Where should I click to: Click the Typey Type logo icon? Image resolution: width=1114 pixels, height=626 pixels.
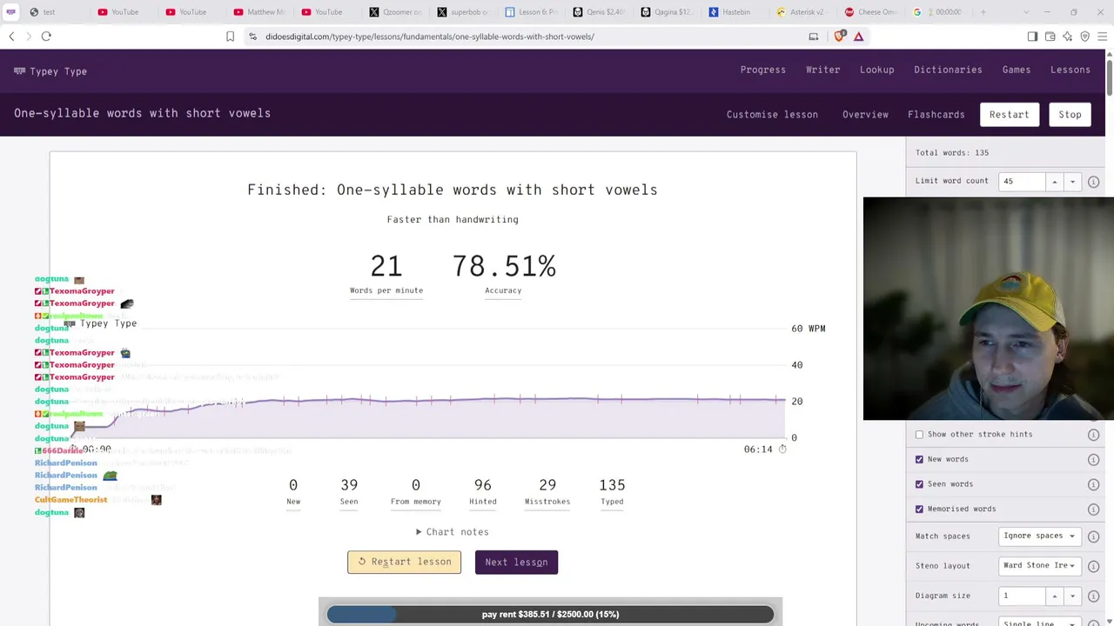click(x=19, y=71)
